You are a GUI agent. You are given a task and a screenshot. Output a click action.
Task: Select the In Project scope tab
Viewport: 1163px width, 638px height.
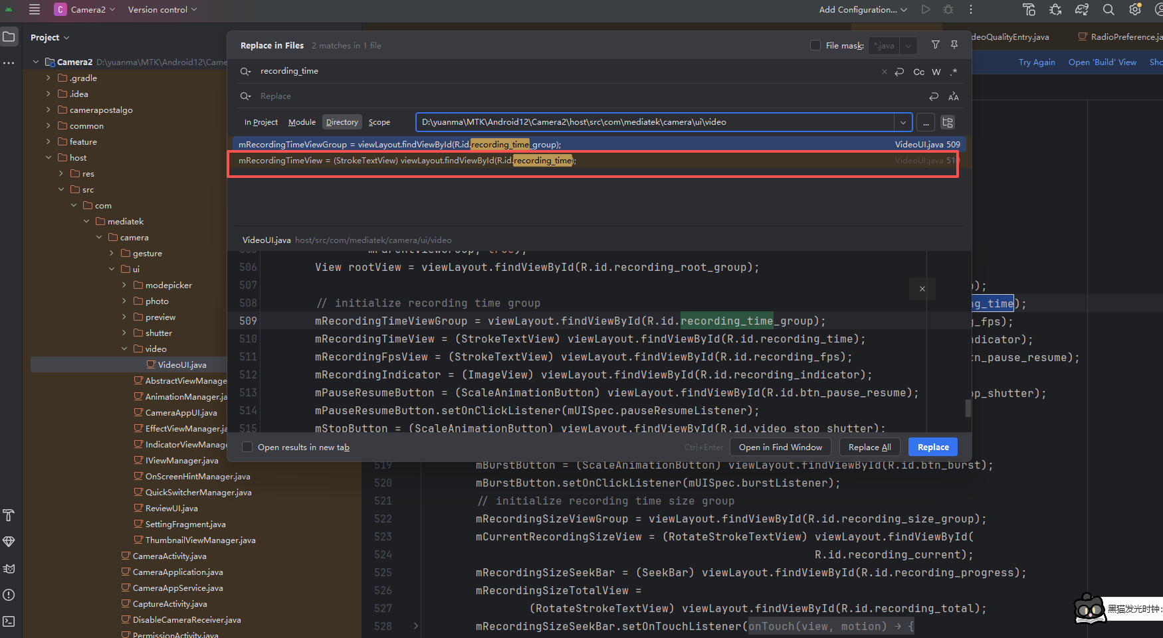[261, 122]
